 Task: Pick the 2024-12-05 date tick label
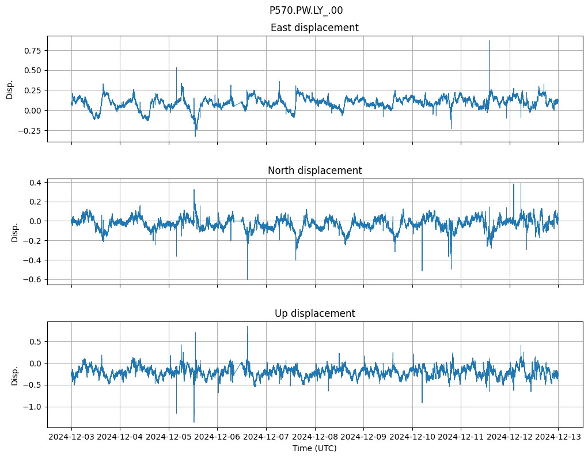coord(169,437)
